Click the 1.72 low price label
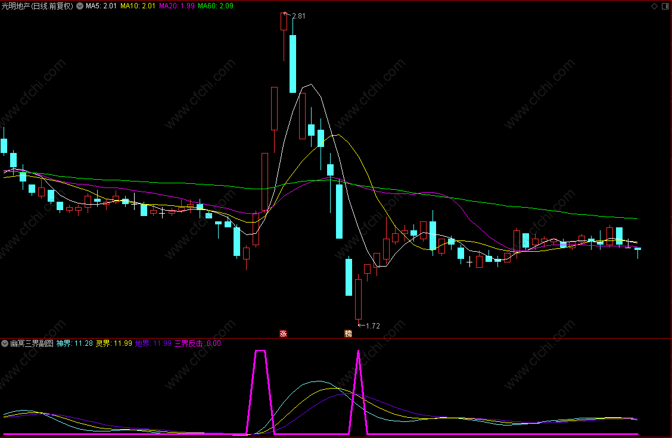The width and height of the screenshot is (672, 438). 373,326
